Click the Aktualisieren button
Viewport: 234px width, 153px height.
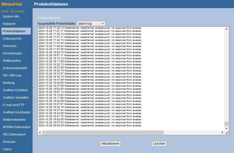(110, 144)
